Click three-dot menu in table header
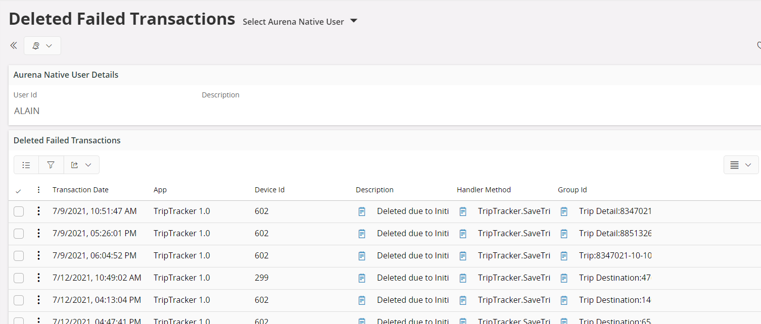This screenshot has height=324, width=761. pos(39,190)
